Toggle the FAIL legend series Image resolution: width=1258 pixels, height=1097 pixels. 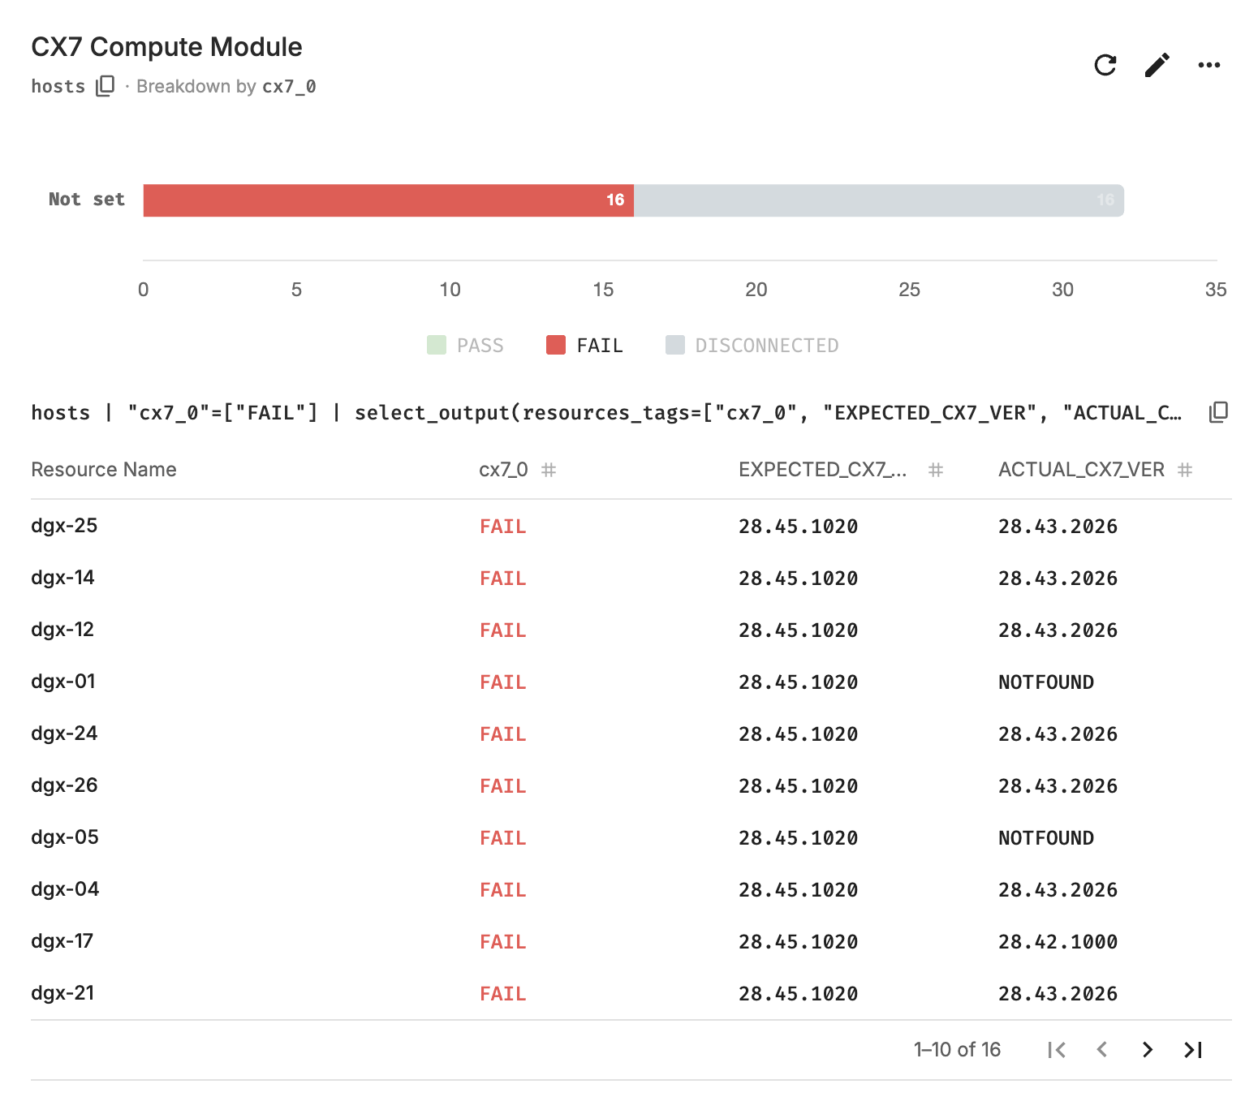point(584,346)
